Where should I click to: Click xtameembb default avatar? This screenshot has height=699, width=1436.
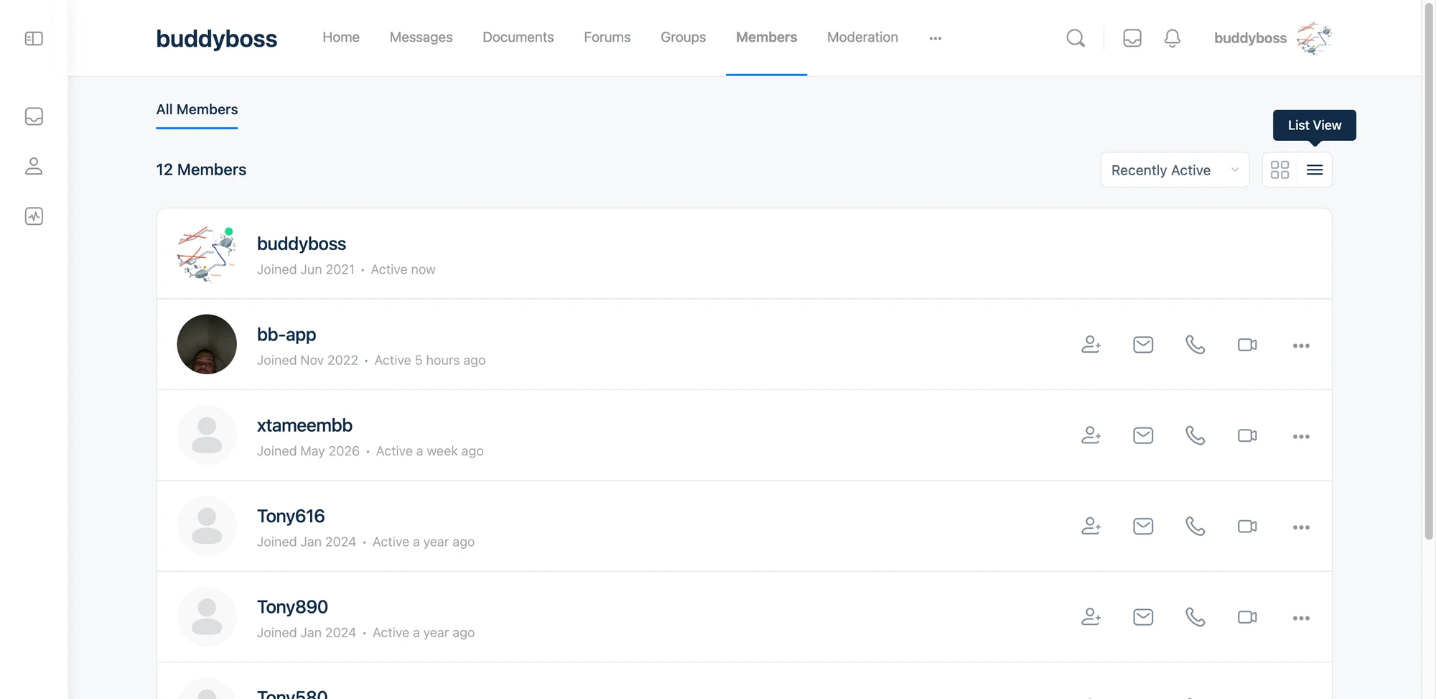click(x=207, y=435)
